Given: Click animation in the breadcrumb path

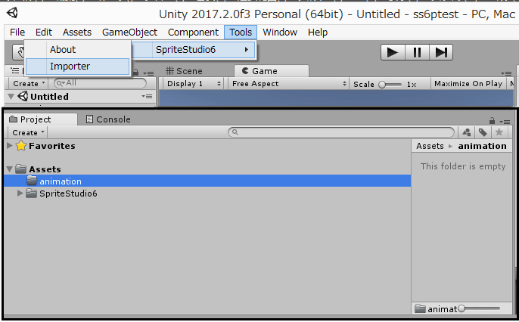Looking at the screenshot, I should click(x=482, y=146).
